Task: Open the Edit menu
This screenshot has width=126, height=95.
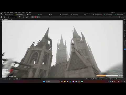Action: 8,13
